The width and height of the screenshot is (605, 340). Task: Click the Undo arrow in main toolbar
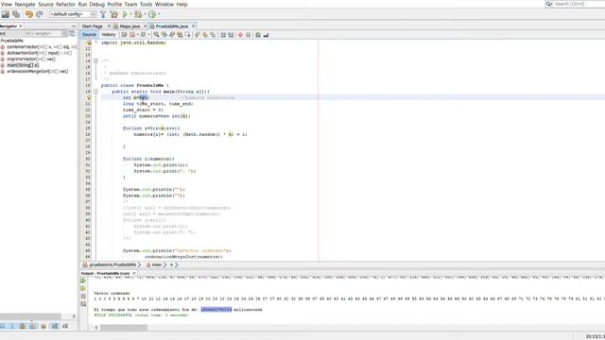(x=29, y=14)
